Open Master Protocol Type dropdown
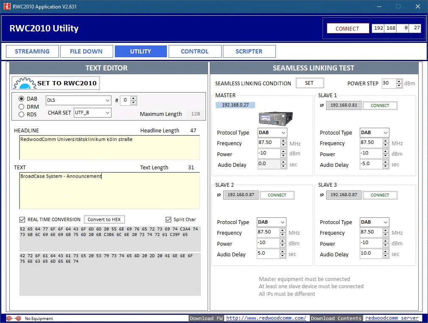 click(272, 133)
